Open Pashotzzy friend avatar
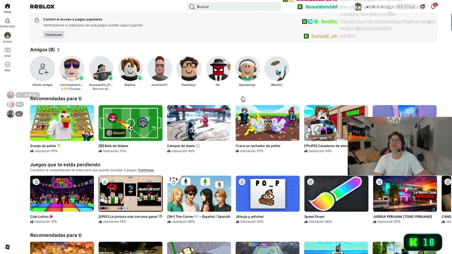Viewport: 452px width, 254px height. pos(189,68)
